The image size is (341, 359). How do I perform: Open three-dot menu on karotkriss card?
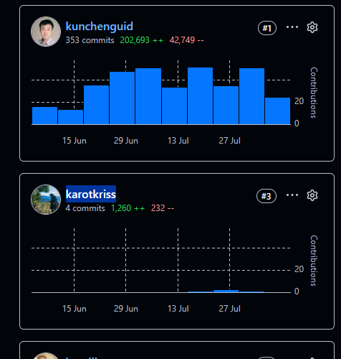click(x=292, y=195)
